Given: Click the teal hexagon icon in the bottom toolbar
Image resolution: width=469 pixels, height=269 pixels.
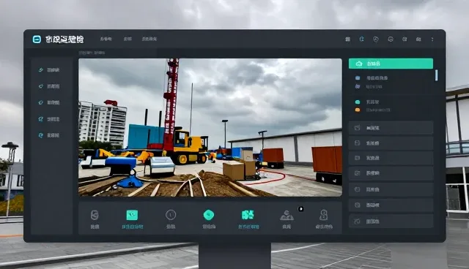Looking at the screenshot, I should (209, 215).
